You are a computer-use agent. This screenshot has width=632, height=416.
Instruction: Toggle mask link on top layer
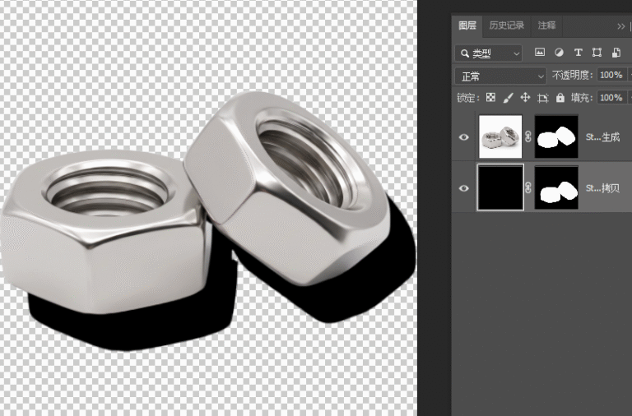pos(528,137)
